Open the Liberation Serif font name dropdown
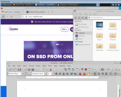This screenshot has height=97, width=121. pos(45,74)
